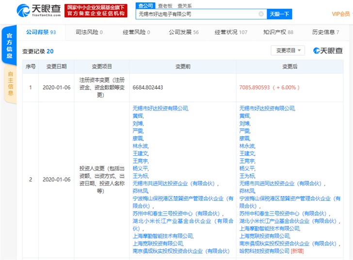Click 无锡市好达投资有限公司 in 变更后 column
Viewport: 353px width, 260px height.
[x=267, y=109]
